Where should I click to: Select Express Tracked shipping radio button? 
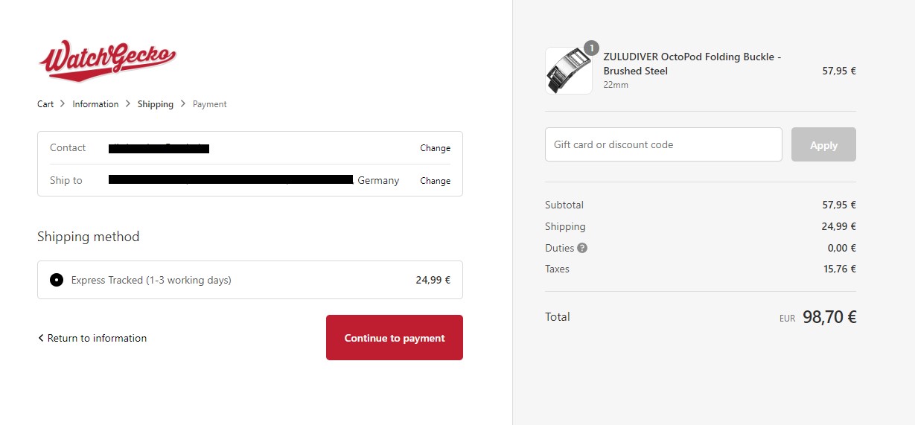(x=57, y=281)
